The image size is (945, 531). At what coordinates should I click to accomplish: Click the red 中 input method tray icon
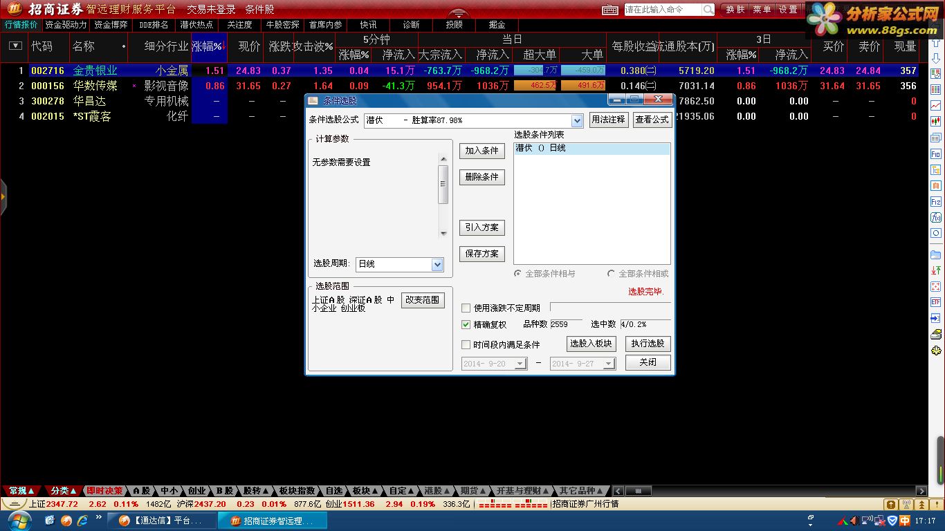pyautogui.click(x=904, y=521)
